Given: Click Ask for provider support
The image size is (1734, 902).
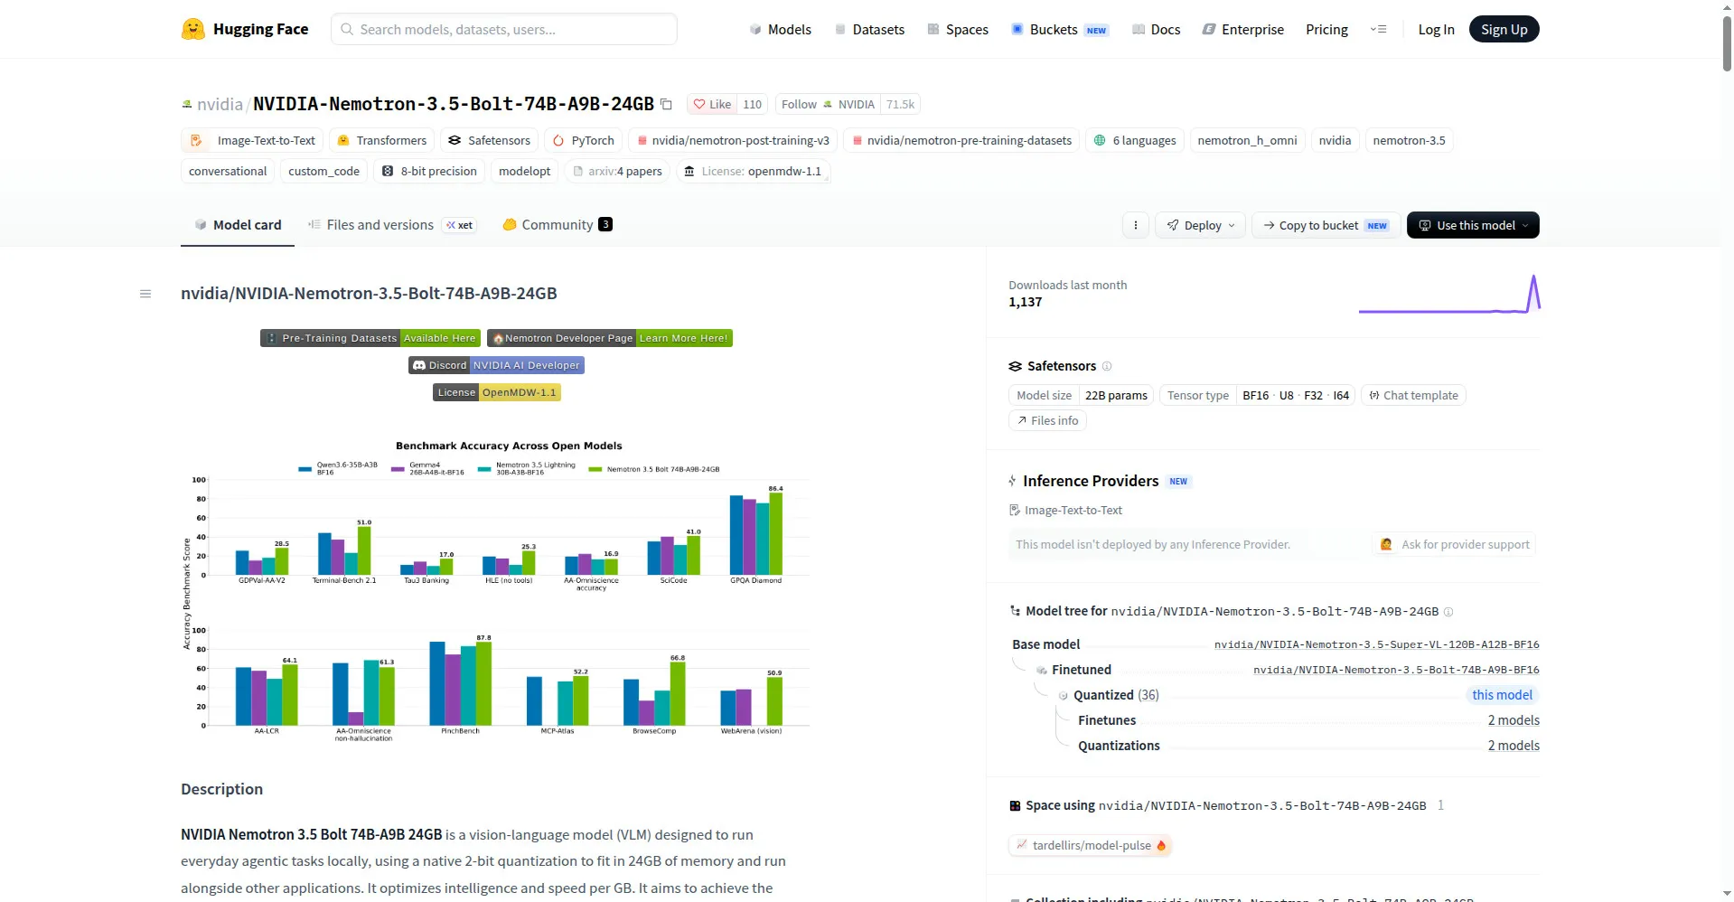Looking at the screenshot, I should tap(1455, 544).
